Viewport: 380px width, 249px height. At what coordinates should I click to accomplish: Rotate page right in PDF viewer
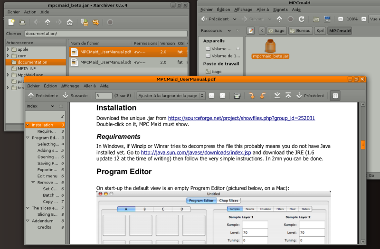[252, 96]
